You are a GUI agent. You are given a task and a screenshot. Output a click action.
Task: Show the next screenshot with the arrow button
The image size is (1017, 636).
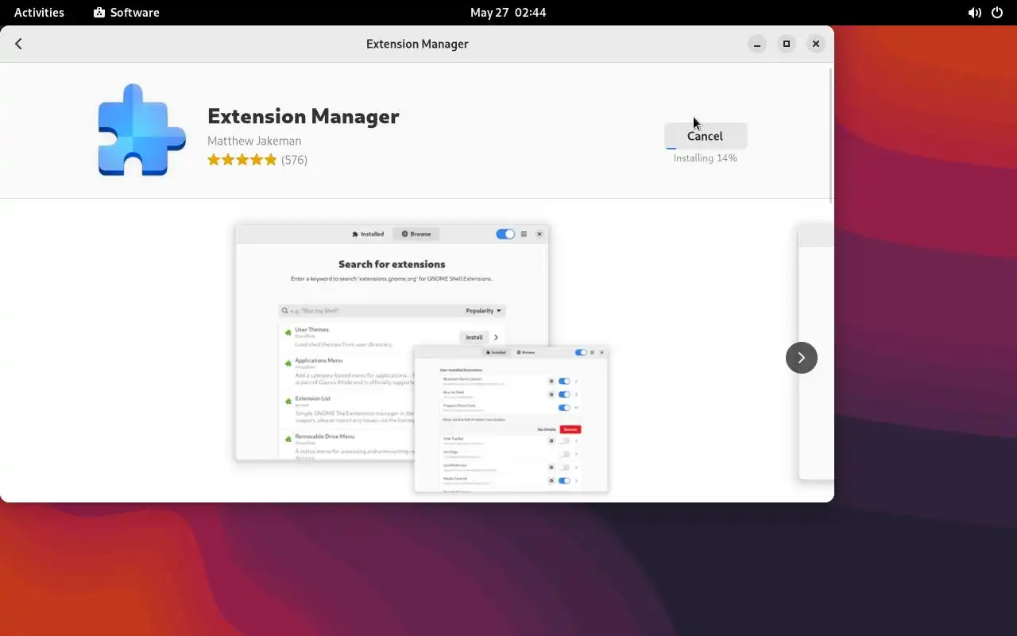point(801,358)
